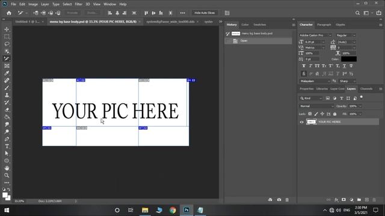Click the Character text color swatch
385x216 pixels.
(349, 59)
